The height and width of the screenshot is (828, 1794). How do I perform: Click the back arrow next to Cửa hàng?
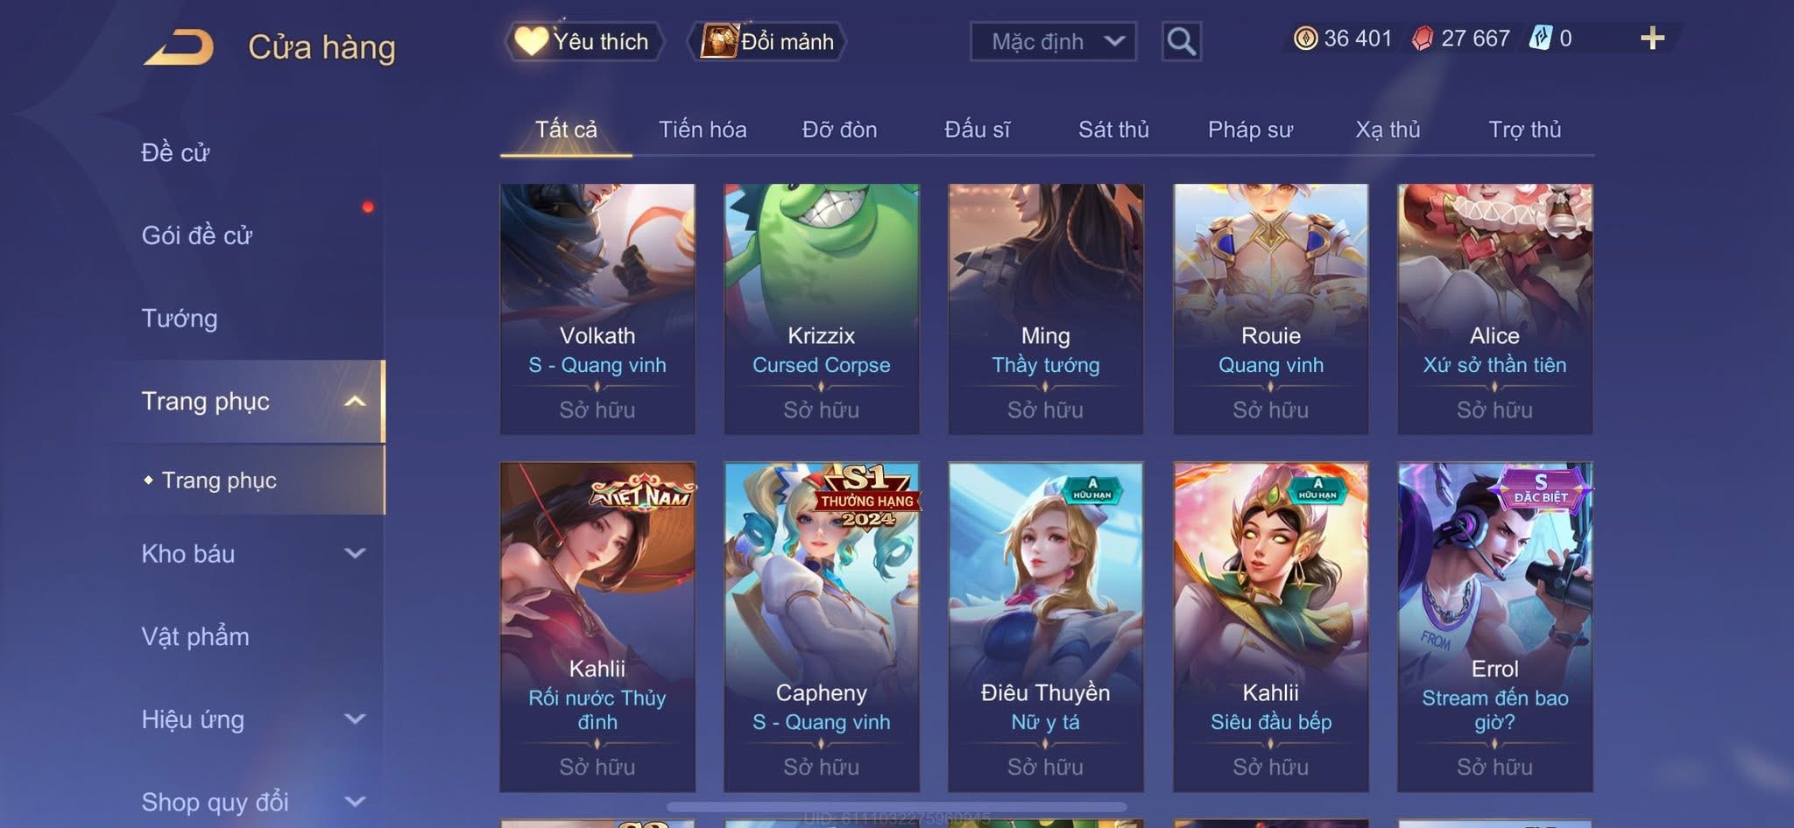(x=180, y=47)
